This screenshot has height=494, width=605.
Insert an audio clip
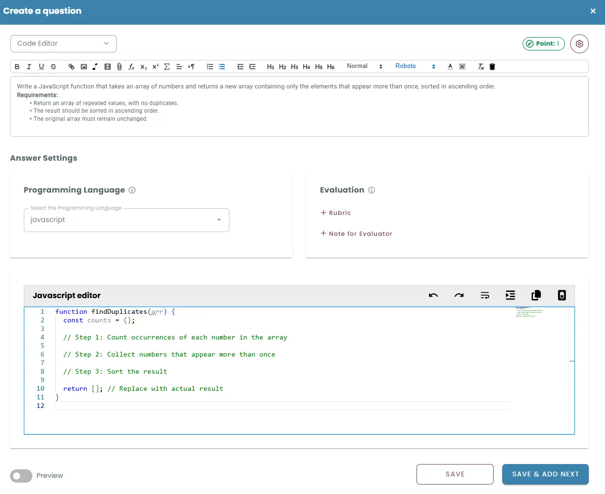click(95, 67)
